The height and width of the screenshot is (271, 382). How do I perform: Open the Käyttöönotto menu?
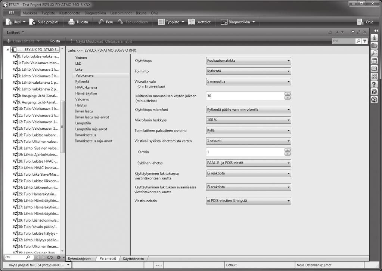[70, 13]
